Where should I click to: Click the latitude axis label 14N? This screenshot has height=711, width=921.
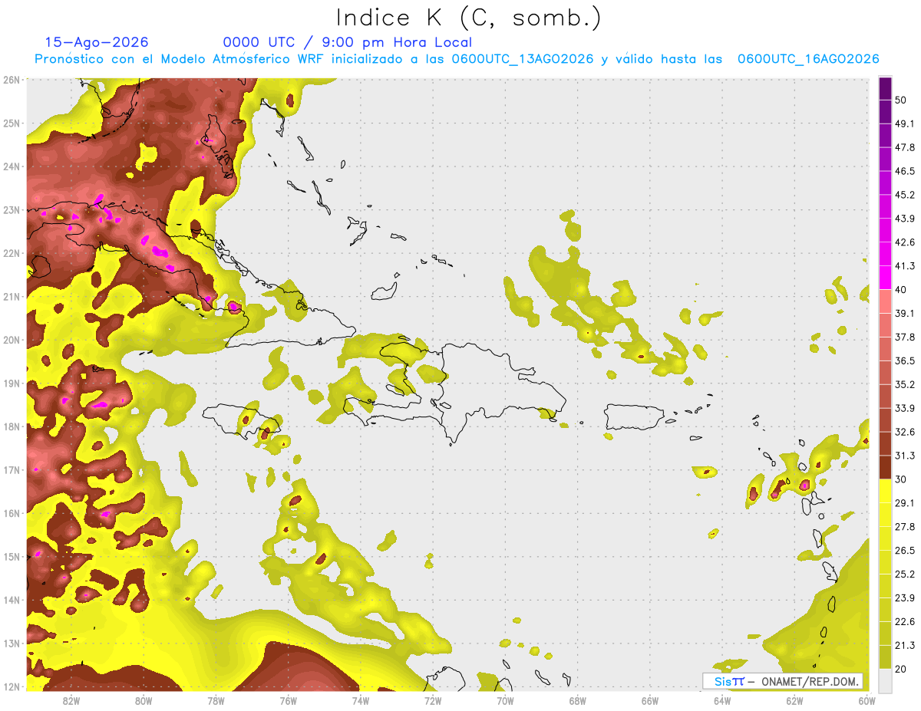pyautogui.click(x=12, y=600)
